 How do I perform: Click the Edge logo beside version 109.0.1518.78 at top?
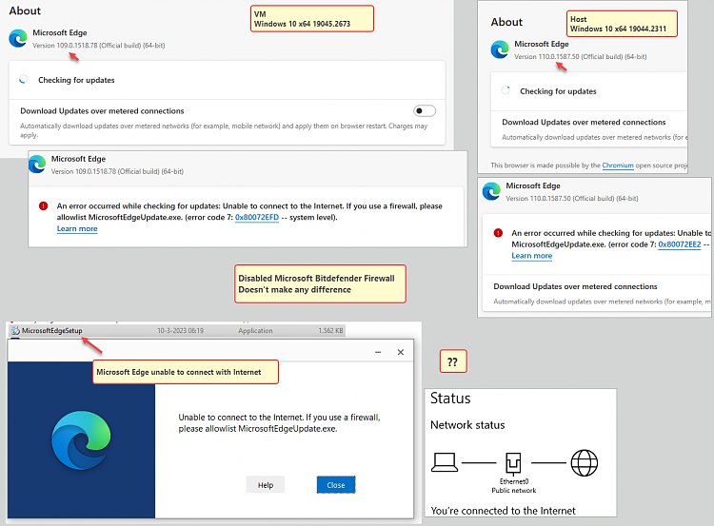tap(18, 38)
